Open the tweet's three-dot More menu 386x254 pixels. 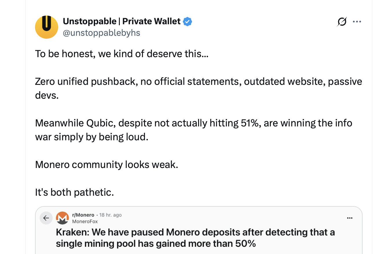click(357, 22)
